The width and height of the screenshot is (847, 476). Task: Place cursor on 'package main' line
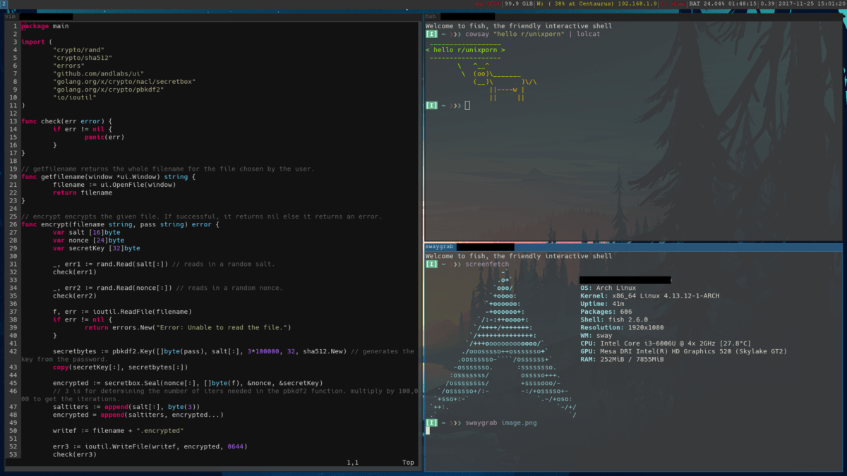45,26
